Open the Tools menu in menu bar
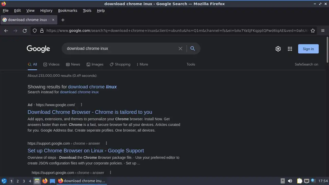This screenshot has width=329, height=185. tap(87, 11)
